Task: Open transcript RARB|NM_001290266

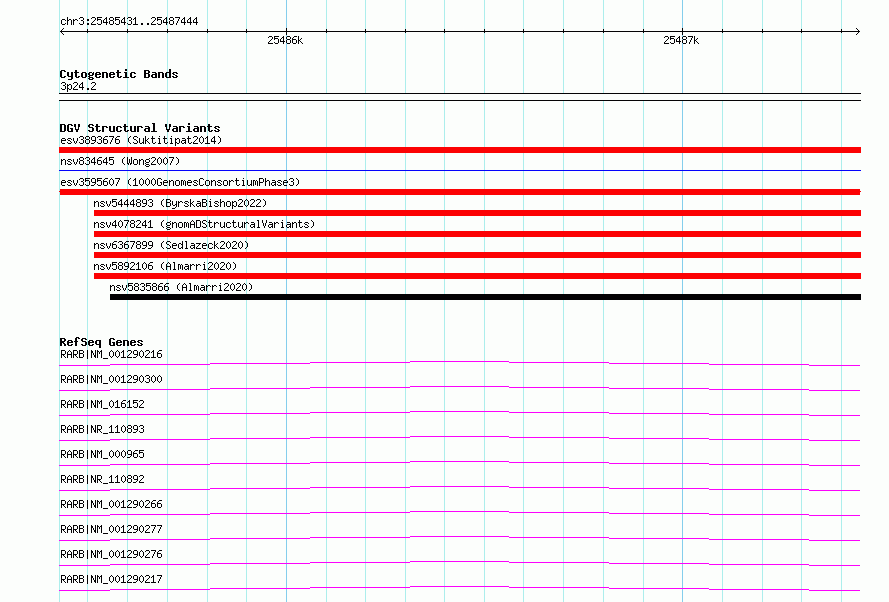Action: pos(111,504)
